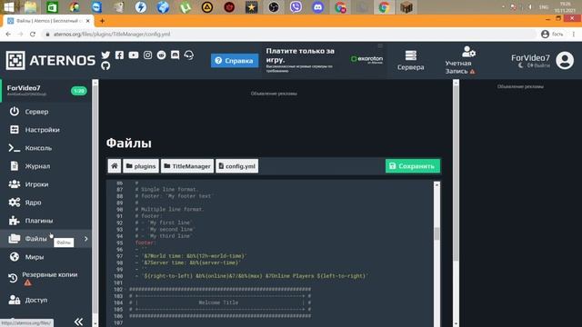Click the Instagram icon in header
The width and height of the screenshot is (582, 327).
click(x=147, y=54)
